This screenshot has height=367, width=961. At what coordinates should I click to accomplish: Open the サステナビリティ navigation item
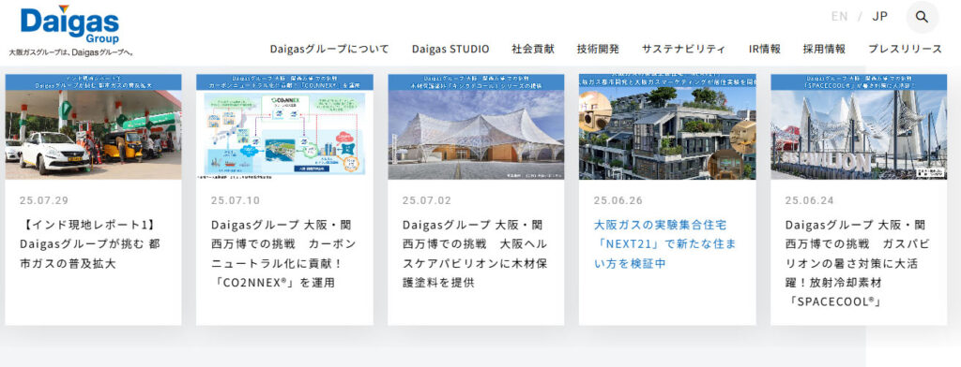pyautogui.click(x=684, y=49)
